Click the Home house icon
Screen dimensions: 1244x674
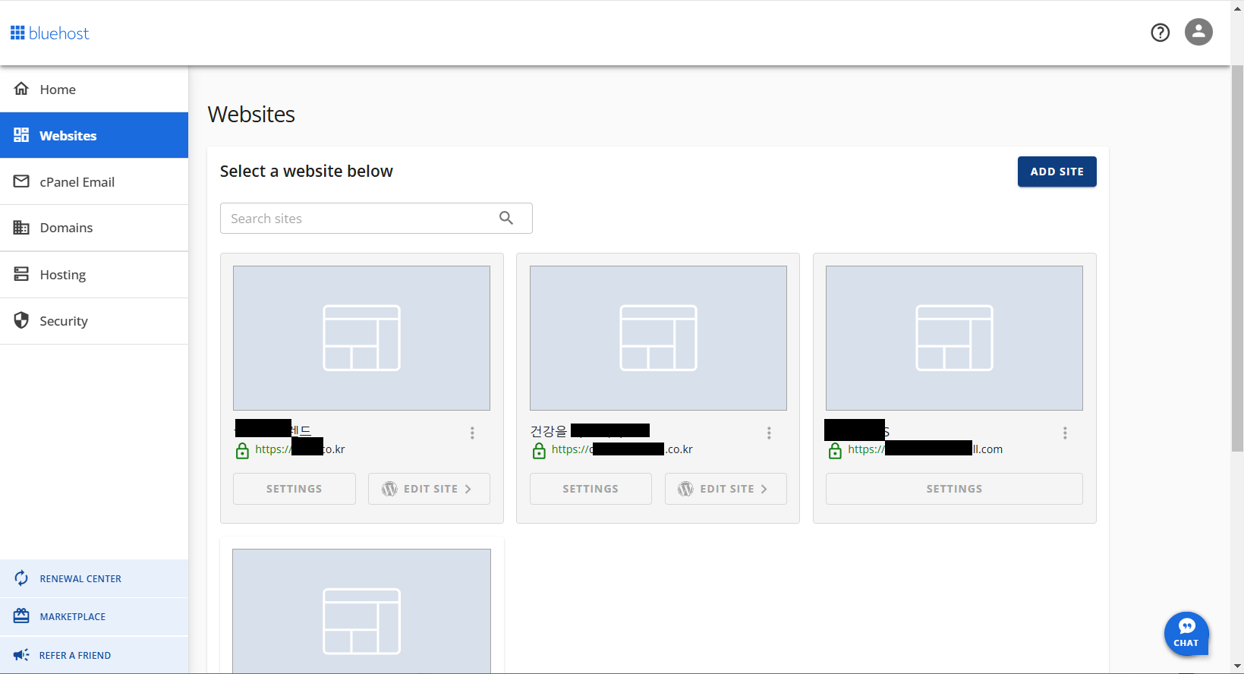tap(21, 89)
